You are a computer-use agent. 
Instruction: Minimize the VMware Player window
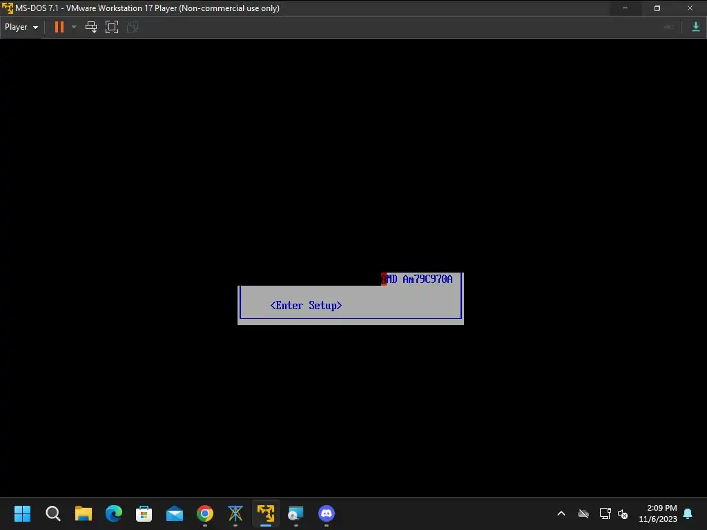pyautogui.click(x=625, y=8)
